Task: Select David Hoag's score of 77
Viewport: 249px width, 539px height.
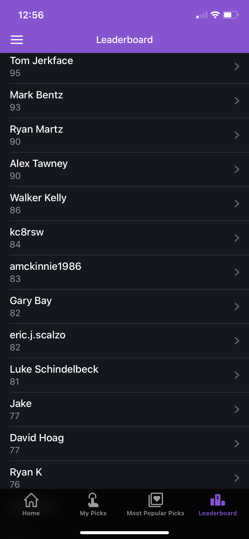Action: (15, 450)
